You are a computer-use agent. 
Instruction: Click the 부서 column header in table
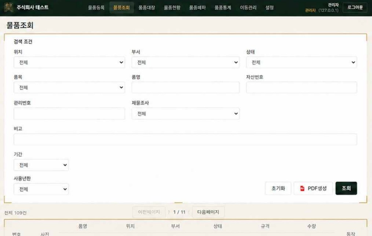[x=175, y=226]
